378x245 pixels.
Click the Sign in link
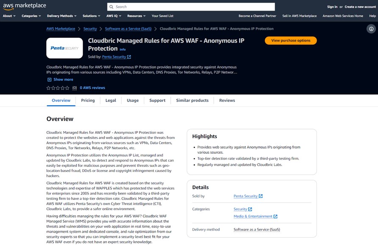(332, 7)
